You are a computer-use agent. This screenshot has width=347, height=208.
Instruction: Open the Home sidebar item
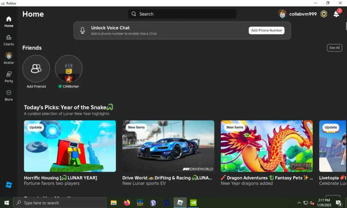point(9,22)
